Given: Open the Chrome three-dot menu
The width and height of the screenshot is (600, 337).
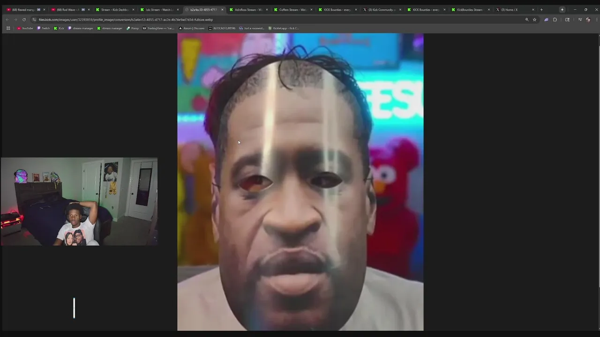Looking at the screenshot, I should (597, 20).
